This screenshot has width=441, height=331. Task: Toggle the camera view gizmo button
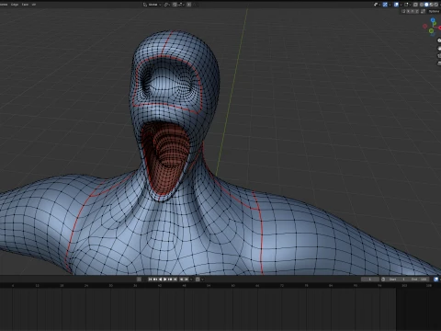click(439, 56)
